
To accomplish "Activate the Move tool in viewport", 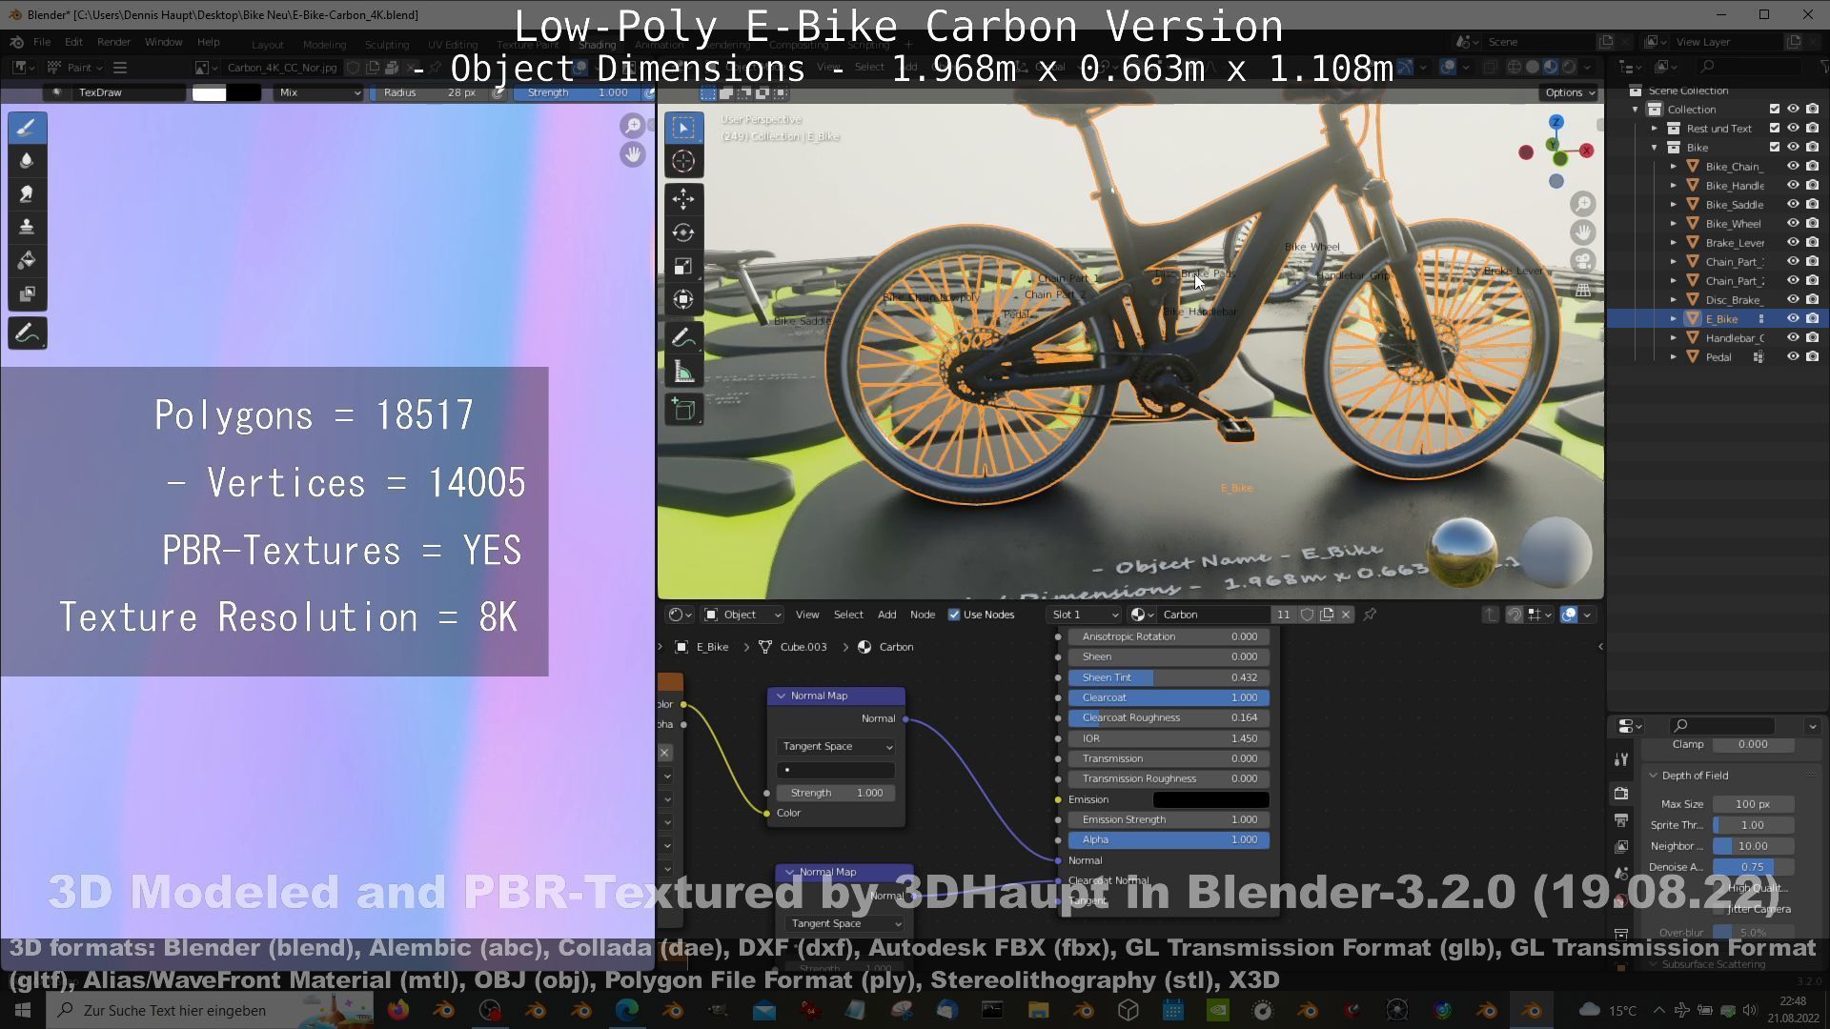I will coord(683,198).
